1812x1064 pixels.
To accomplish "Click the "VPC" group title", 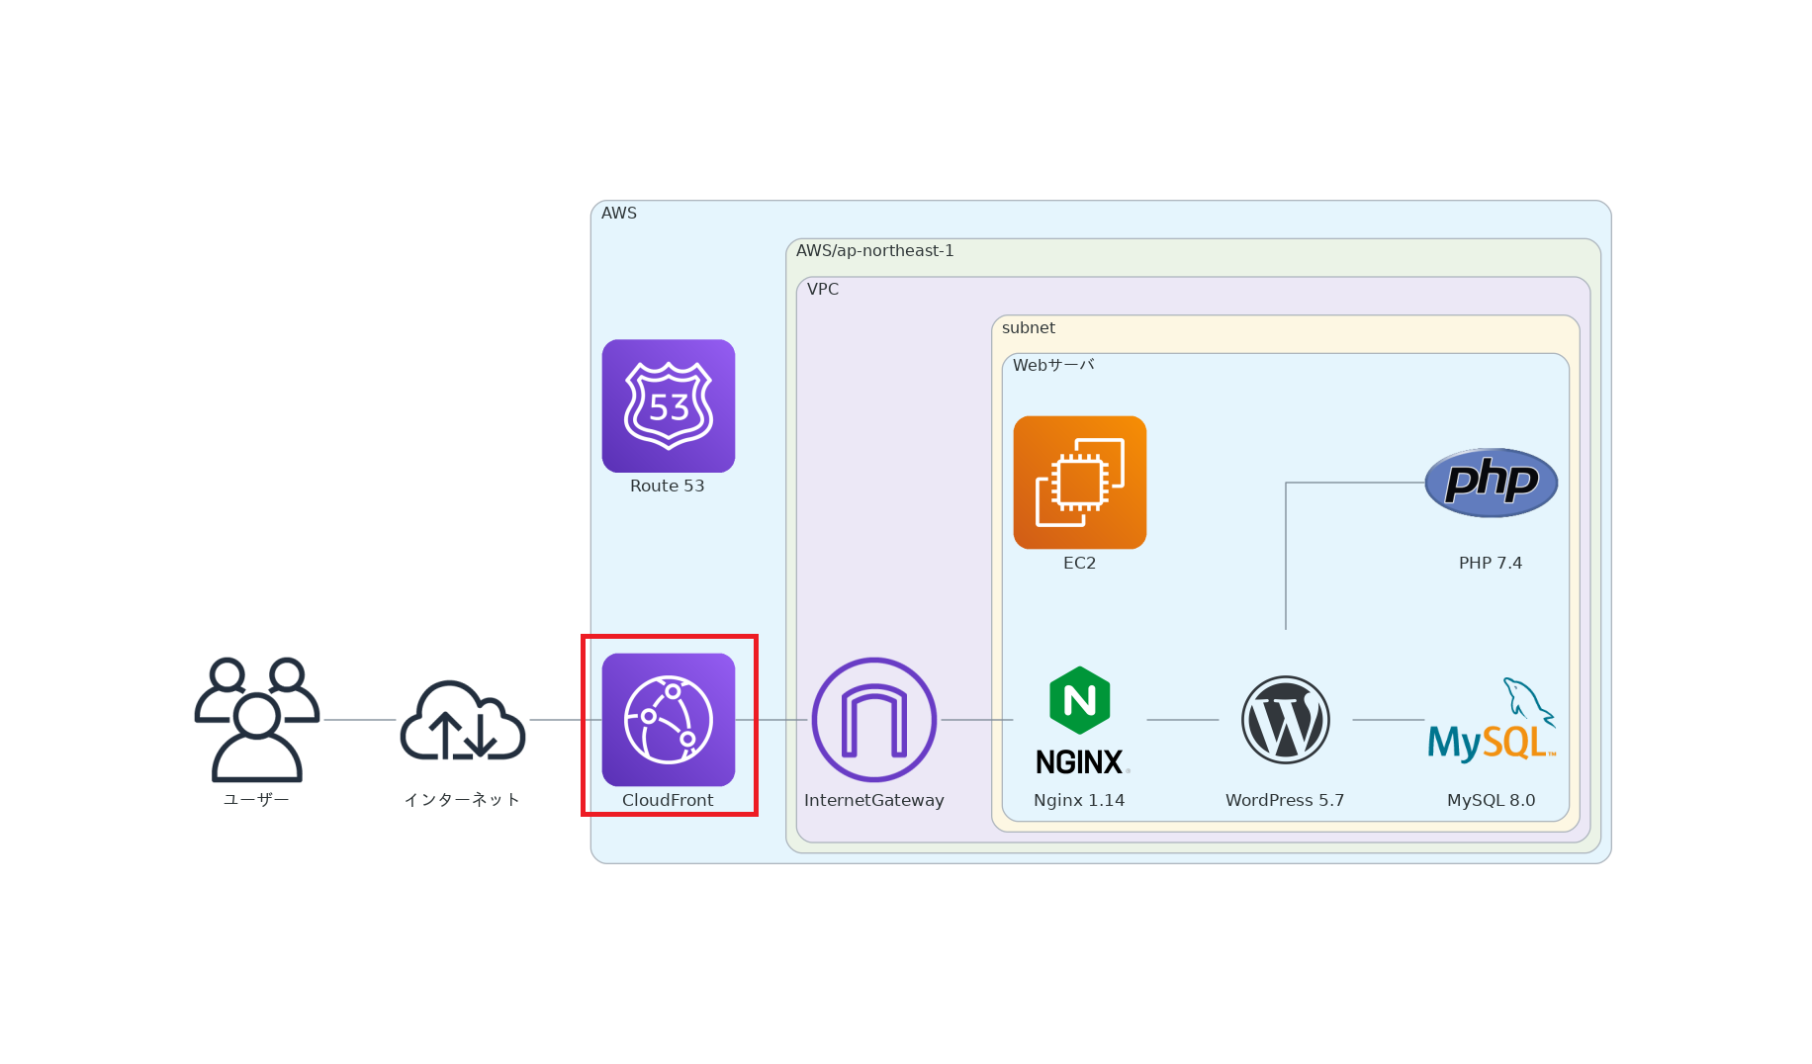I will click(823, 289).
